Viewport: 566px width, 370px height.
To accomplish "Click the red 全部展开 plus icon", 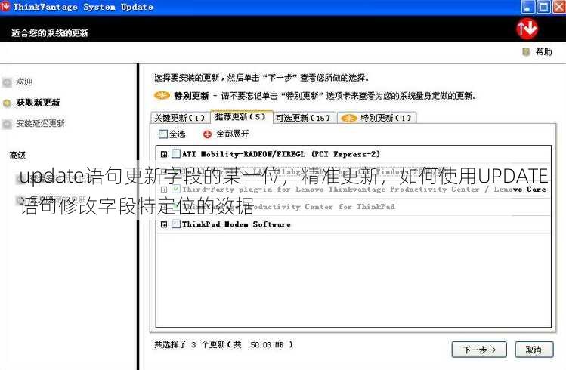I will coord(207,134).
